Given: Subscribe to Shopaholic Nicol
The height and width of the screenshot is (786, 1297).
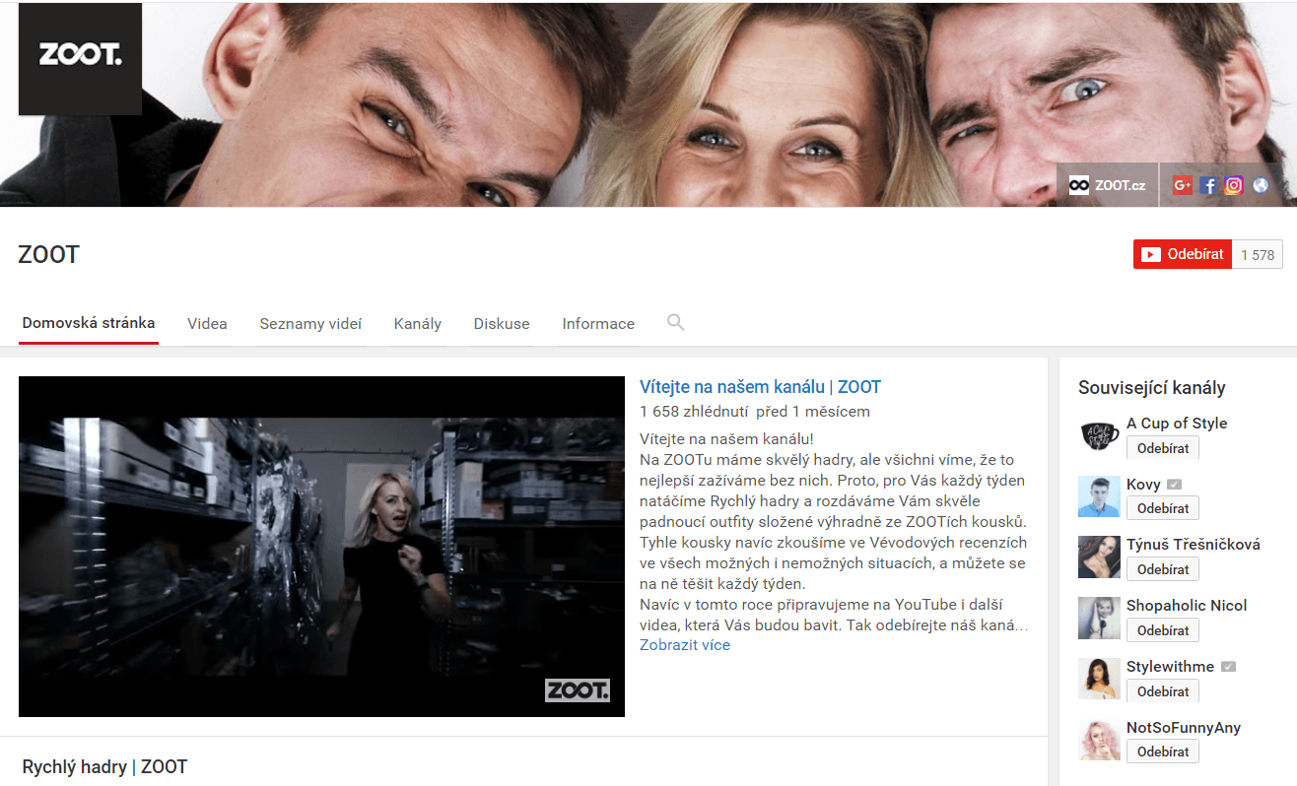Looking at the screenshot, I should tap(1163, 630).
